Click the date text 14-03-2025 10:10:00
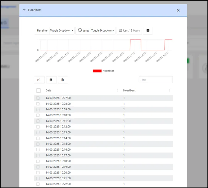This screenshot has height=188, width=208. pos(58,115)
